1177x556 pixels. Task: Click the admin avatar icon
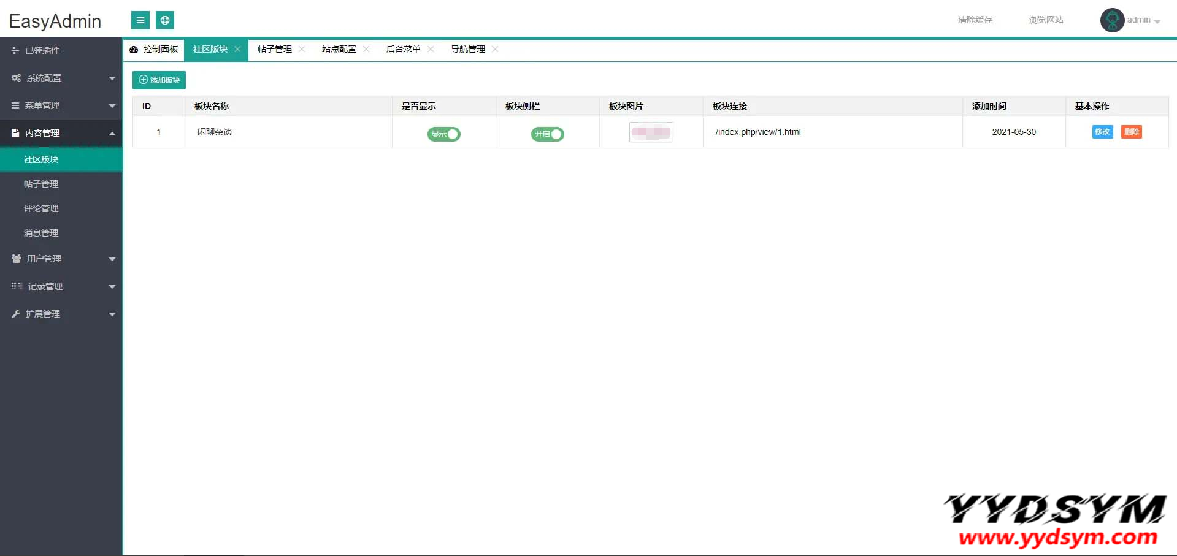(x=1111, y=20)
